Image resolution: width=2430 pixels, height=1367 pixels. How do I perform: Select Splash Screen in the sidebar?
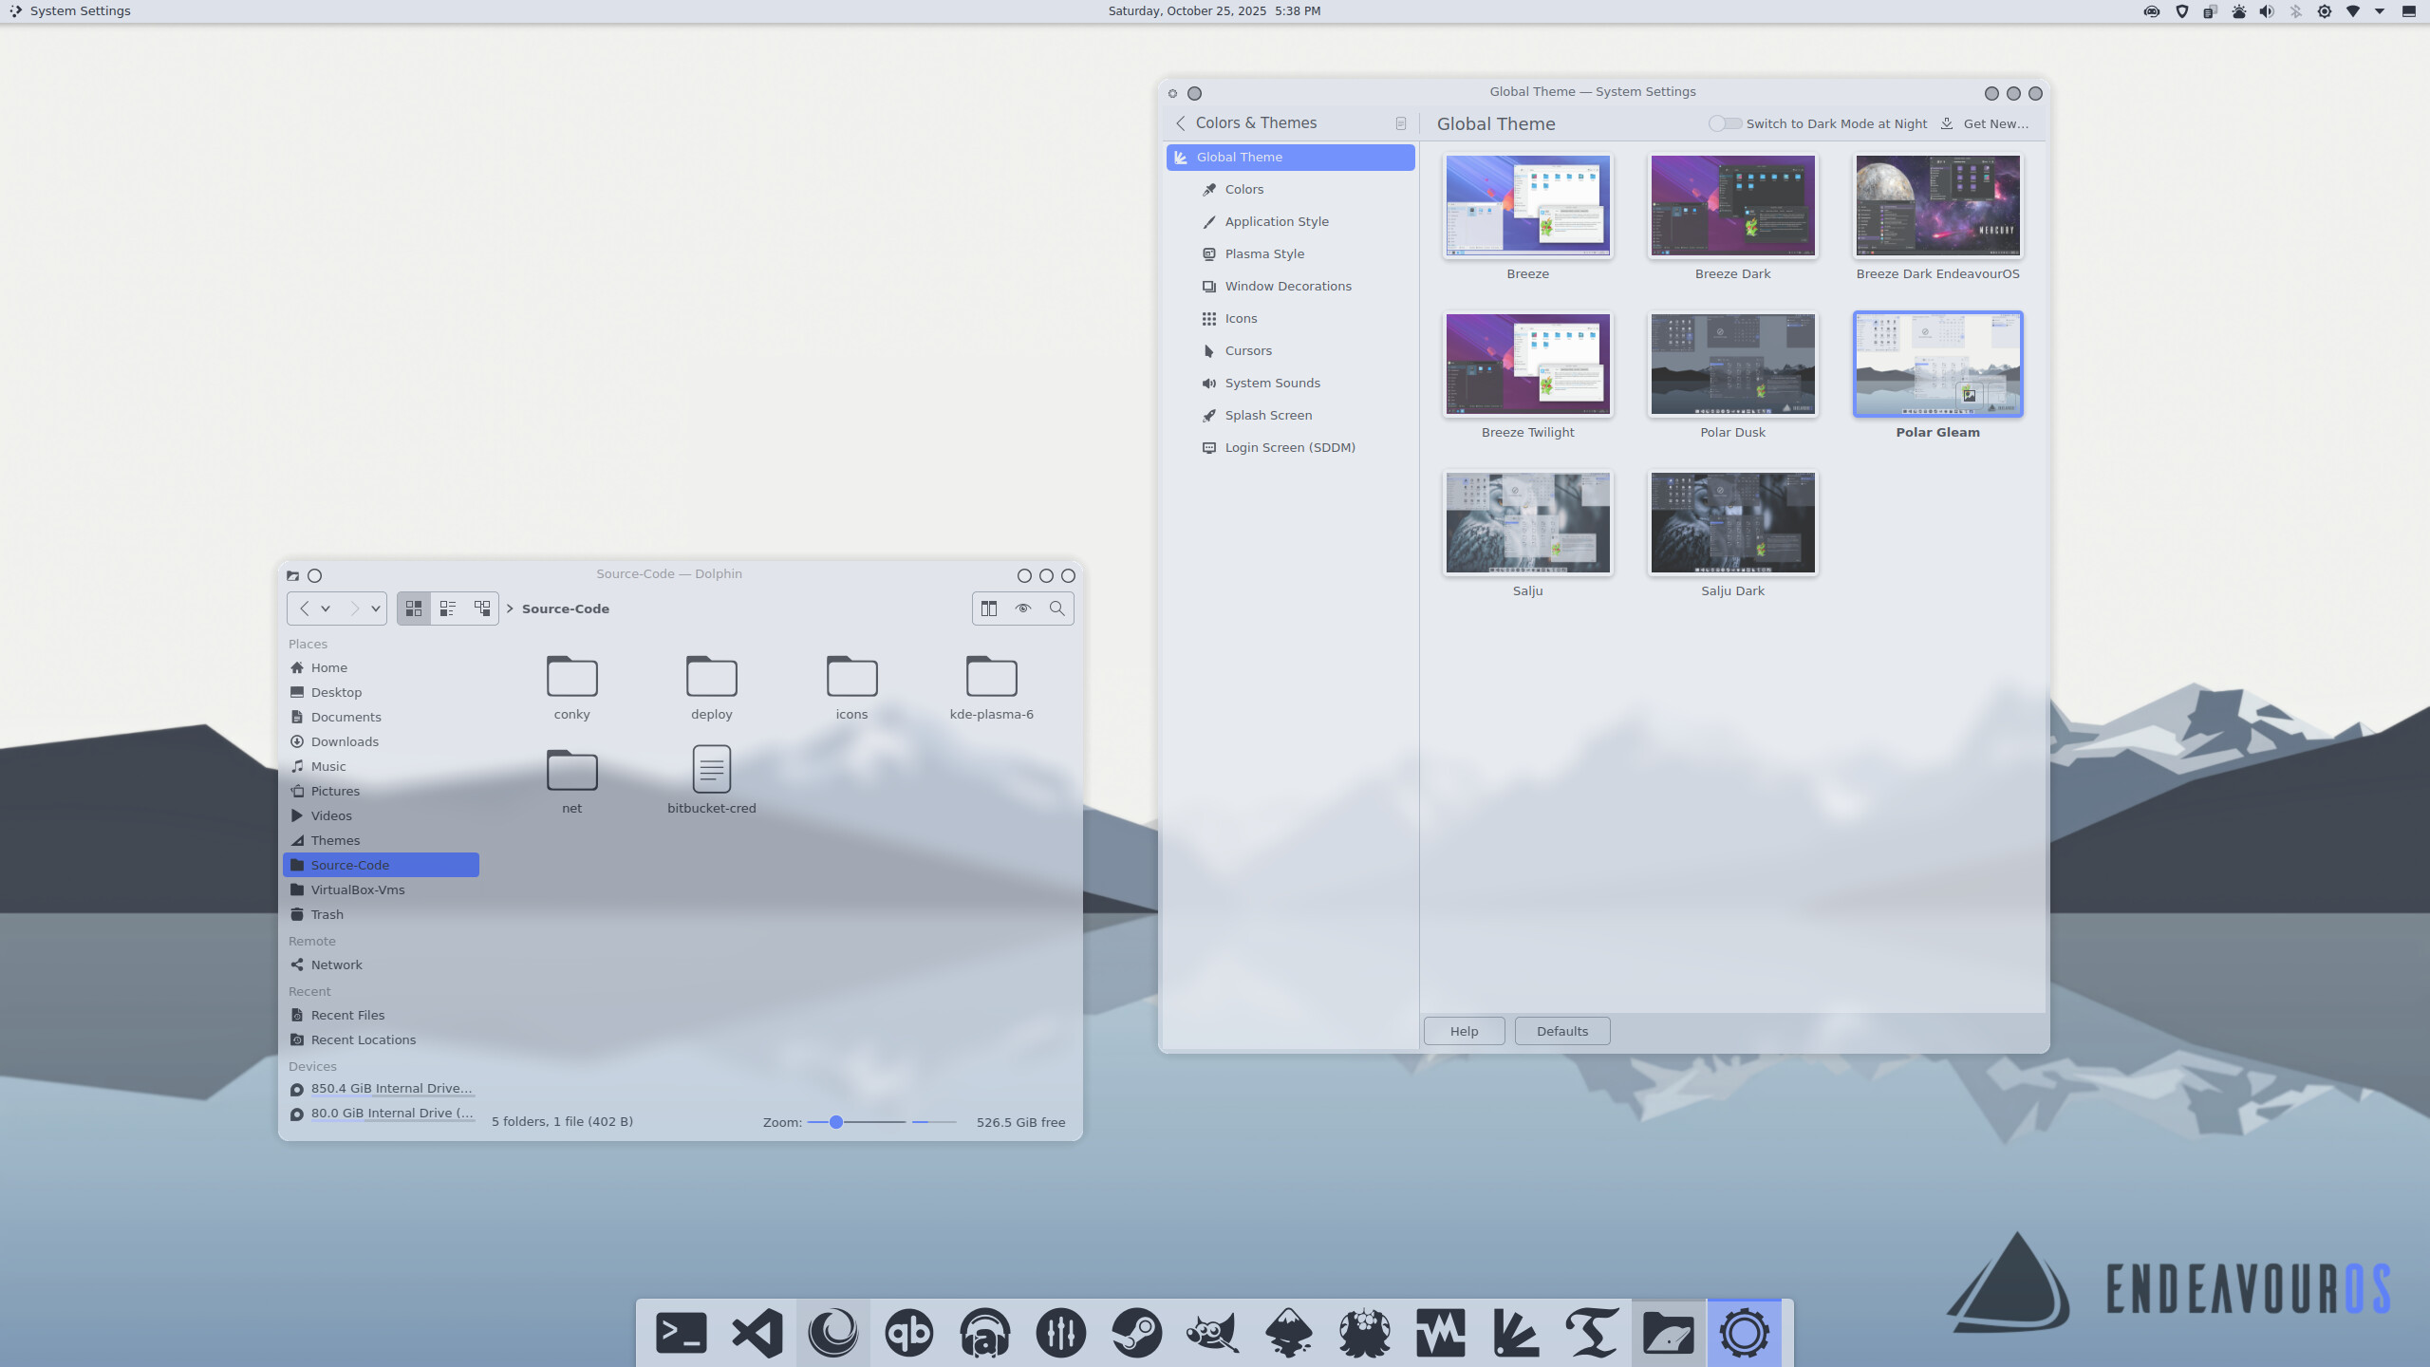[x=1268, y=415]
